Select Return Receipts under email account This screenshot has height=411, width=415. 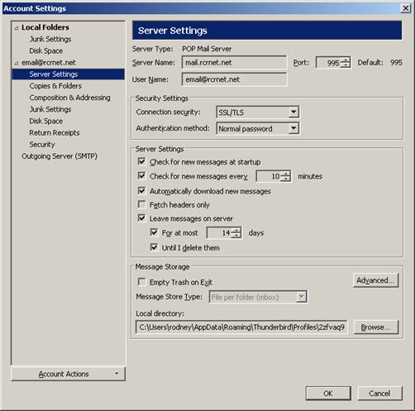tap(55, 133)
